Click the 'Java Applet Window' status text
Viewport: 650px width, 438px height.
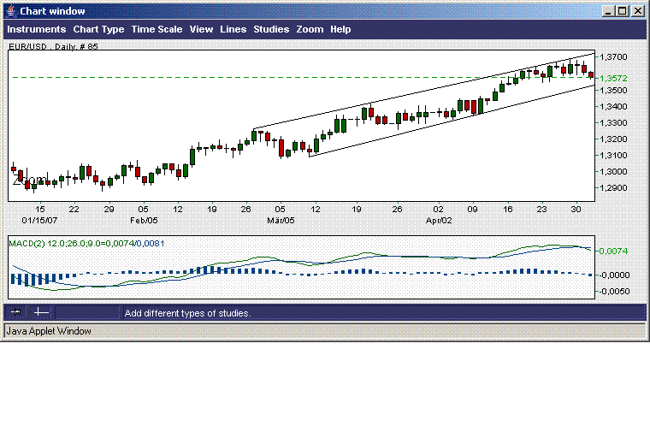point(49,331)
